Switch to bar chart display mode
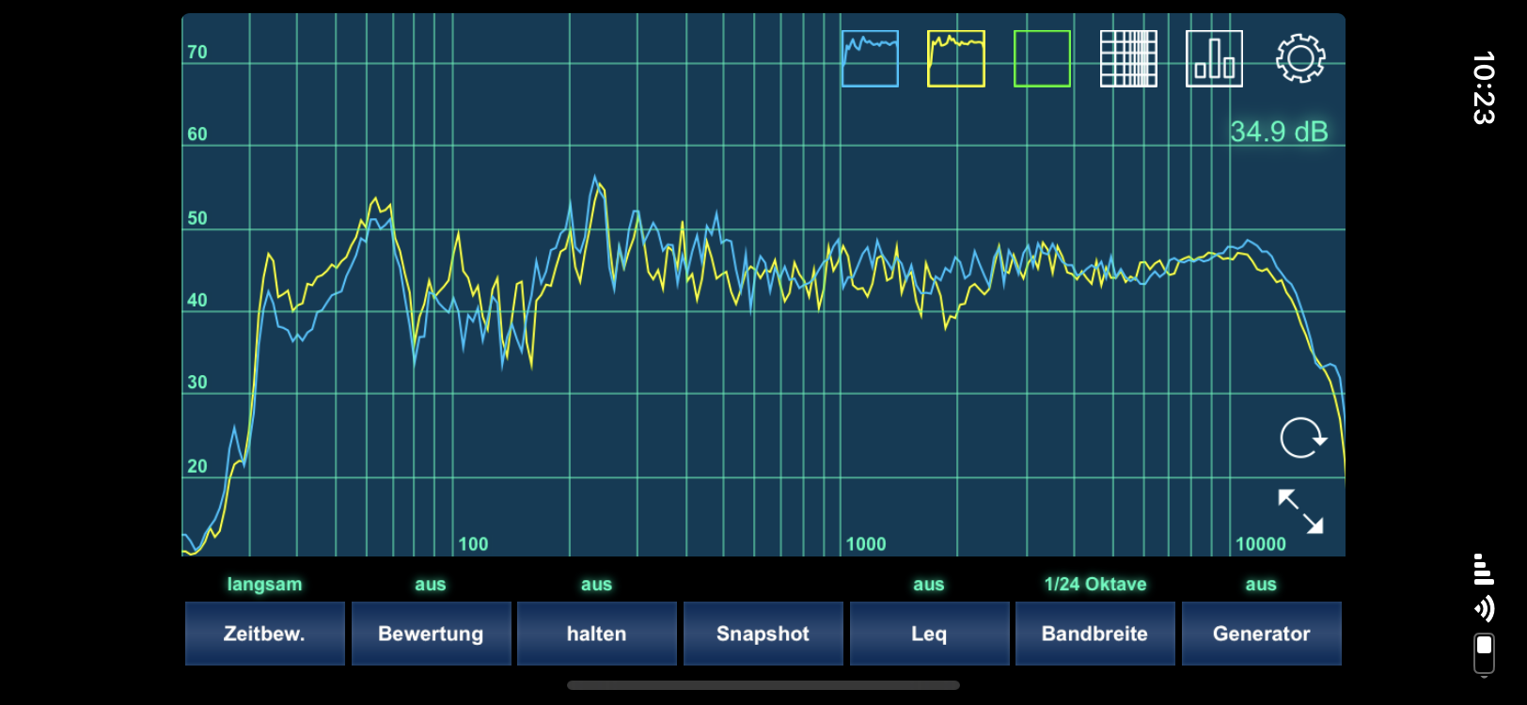This screenshot has width=1527, height=705. click(1214, 58)
